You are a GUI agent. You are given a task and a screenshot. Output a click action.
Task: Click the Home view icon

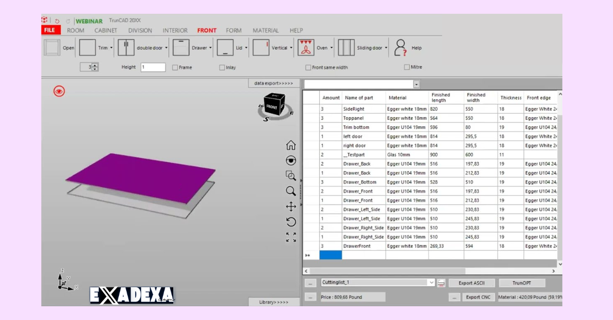click(291, 145)
